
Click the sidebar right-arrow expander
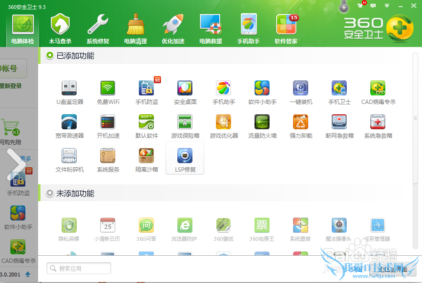pyautogui.click(x=16, y=165)
